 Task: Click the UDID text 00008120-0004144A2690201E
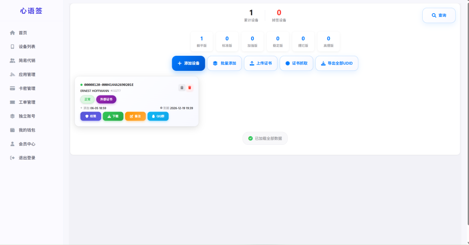pos(109,85)
